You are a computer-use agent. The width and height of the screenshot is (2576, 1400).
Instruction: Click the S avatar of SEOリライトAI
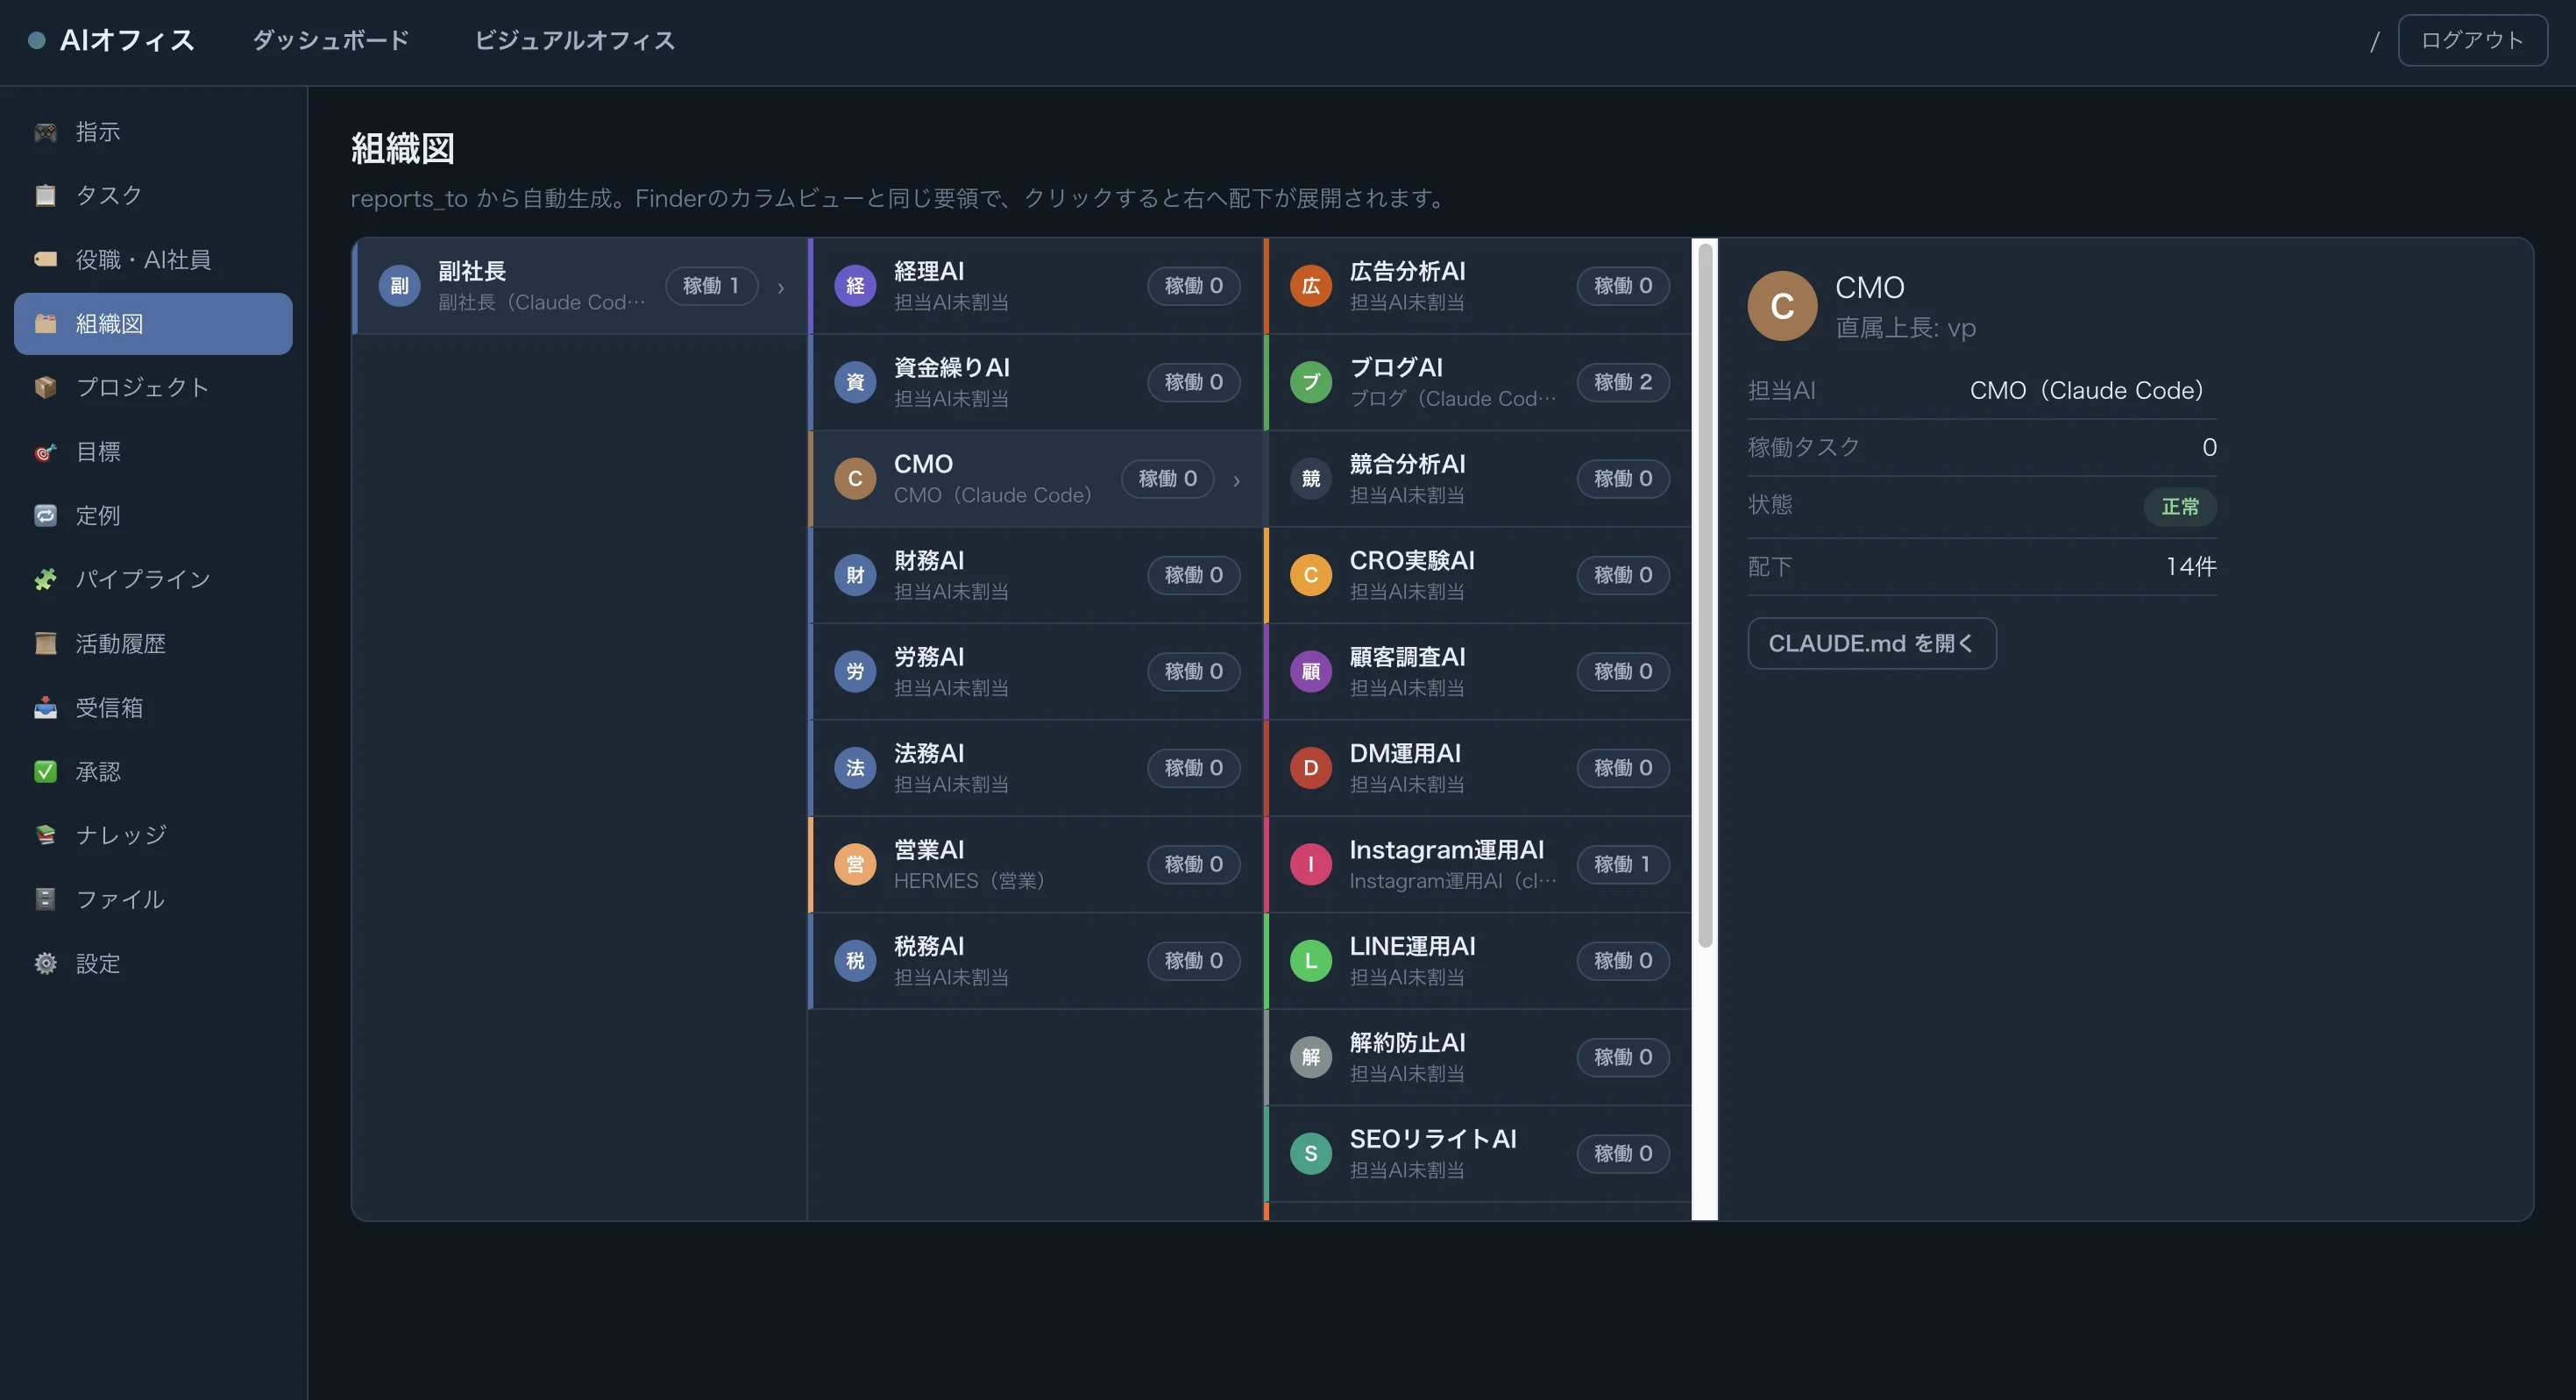pos(1311,1154)
